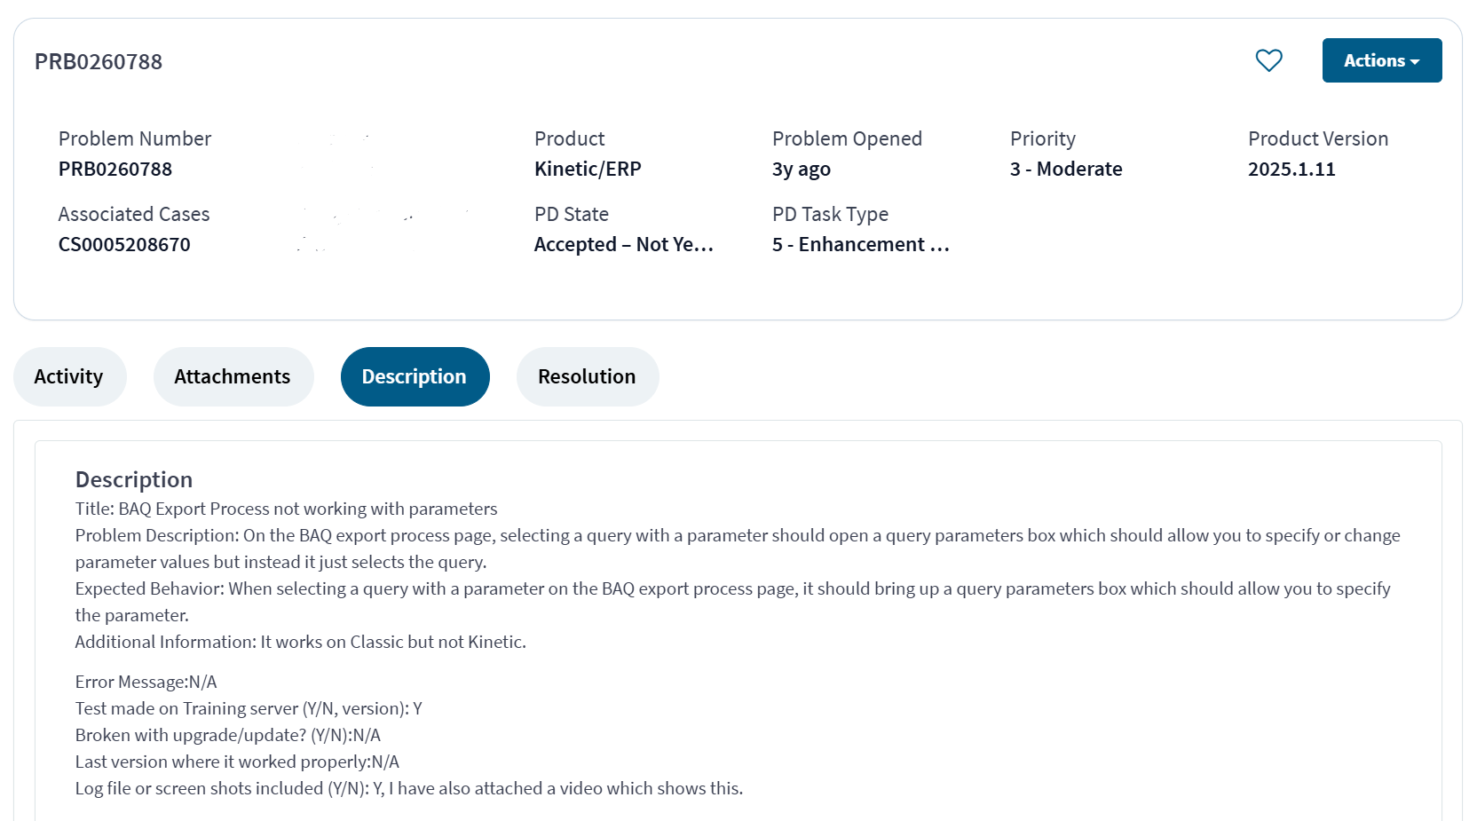Open associated case CS0005208670
Screen dimensions: 1477x821
(124, 244)
